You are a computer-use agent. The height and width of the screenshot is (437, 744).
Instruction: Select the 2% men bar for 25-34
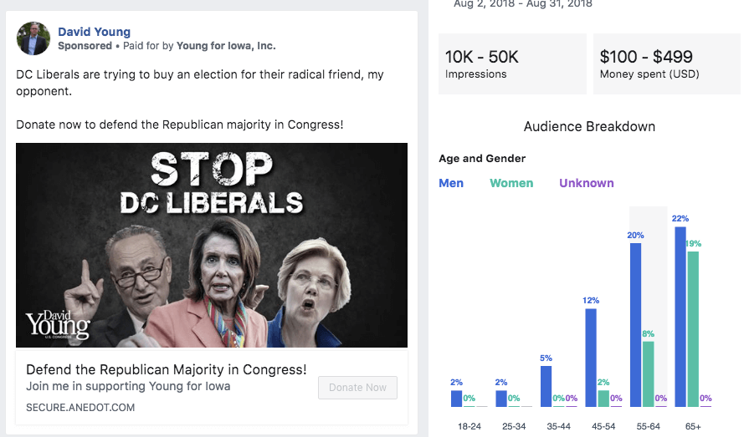(x=501, y=398)
